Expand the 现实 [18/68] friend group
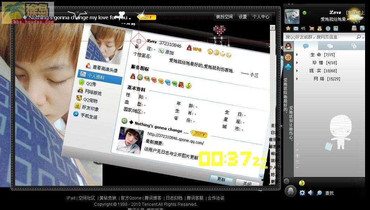This screenshot has height=210, width=370. click(x=297, y=71)
